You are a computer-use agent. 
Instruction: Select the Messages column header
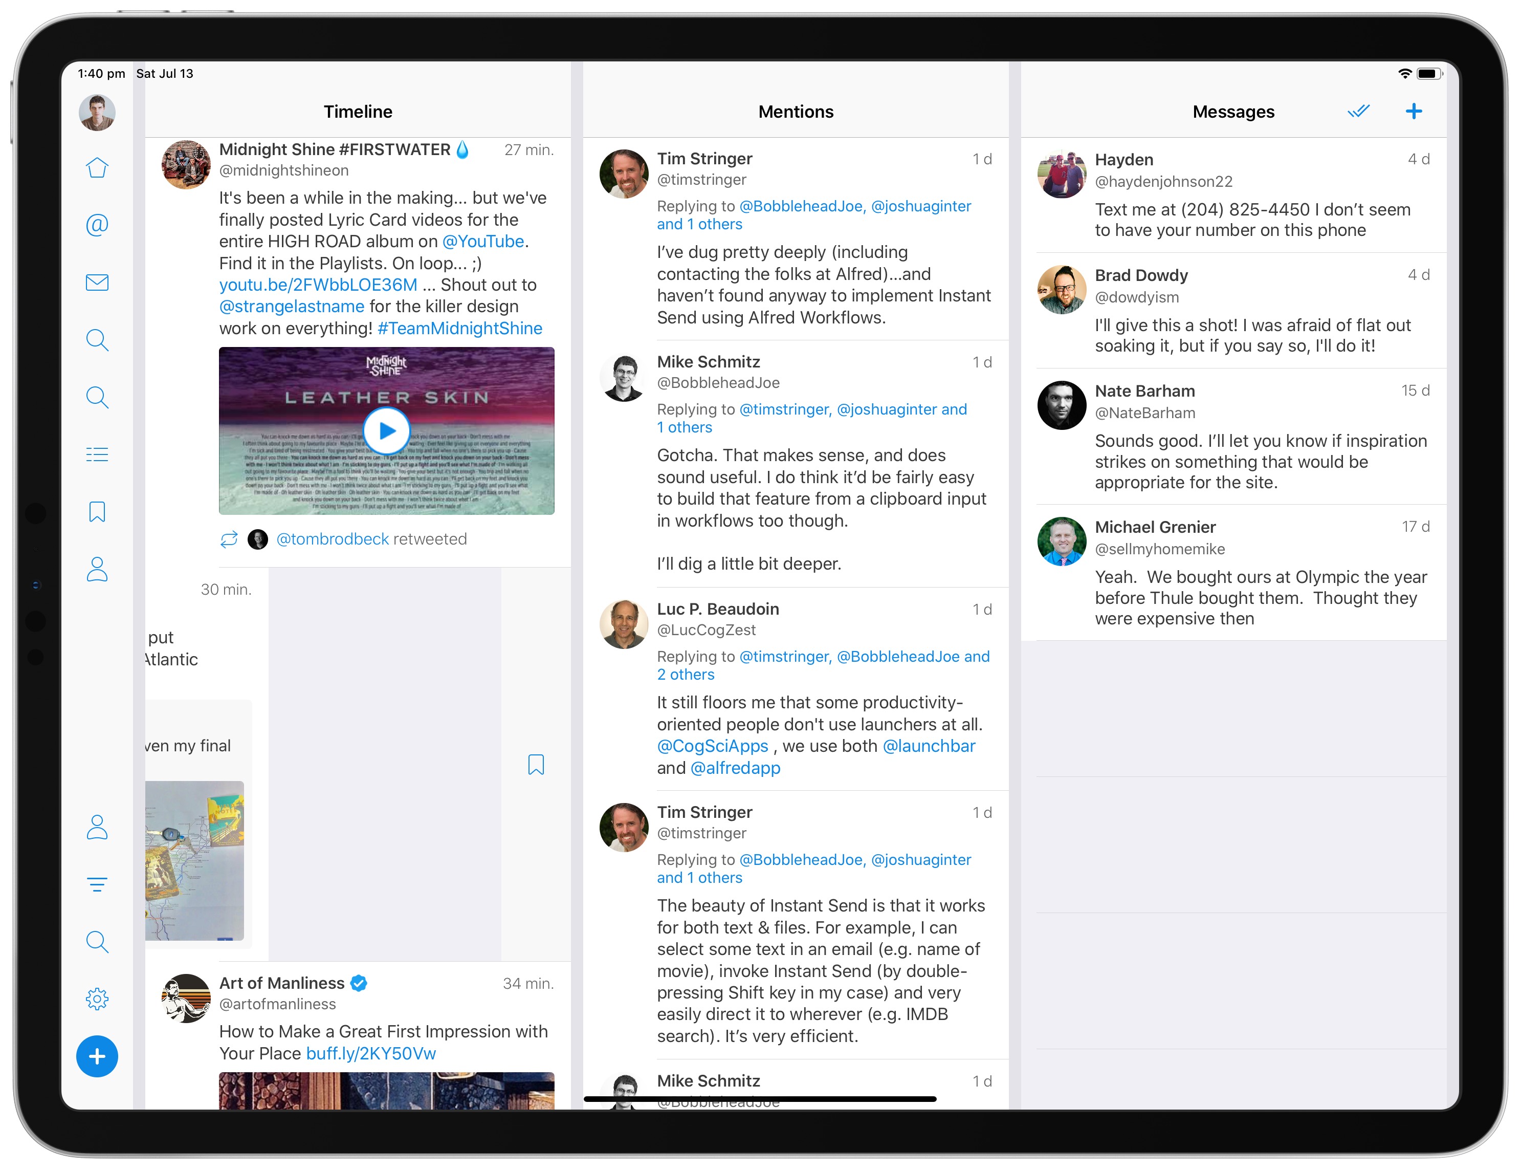click(x=1233, y=112)
